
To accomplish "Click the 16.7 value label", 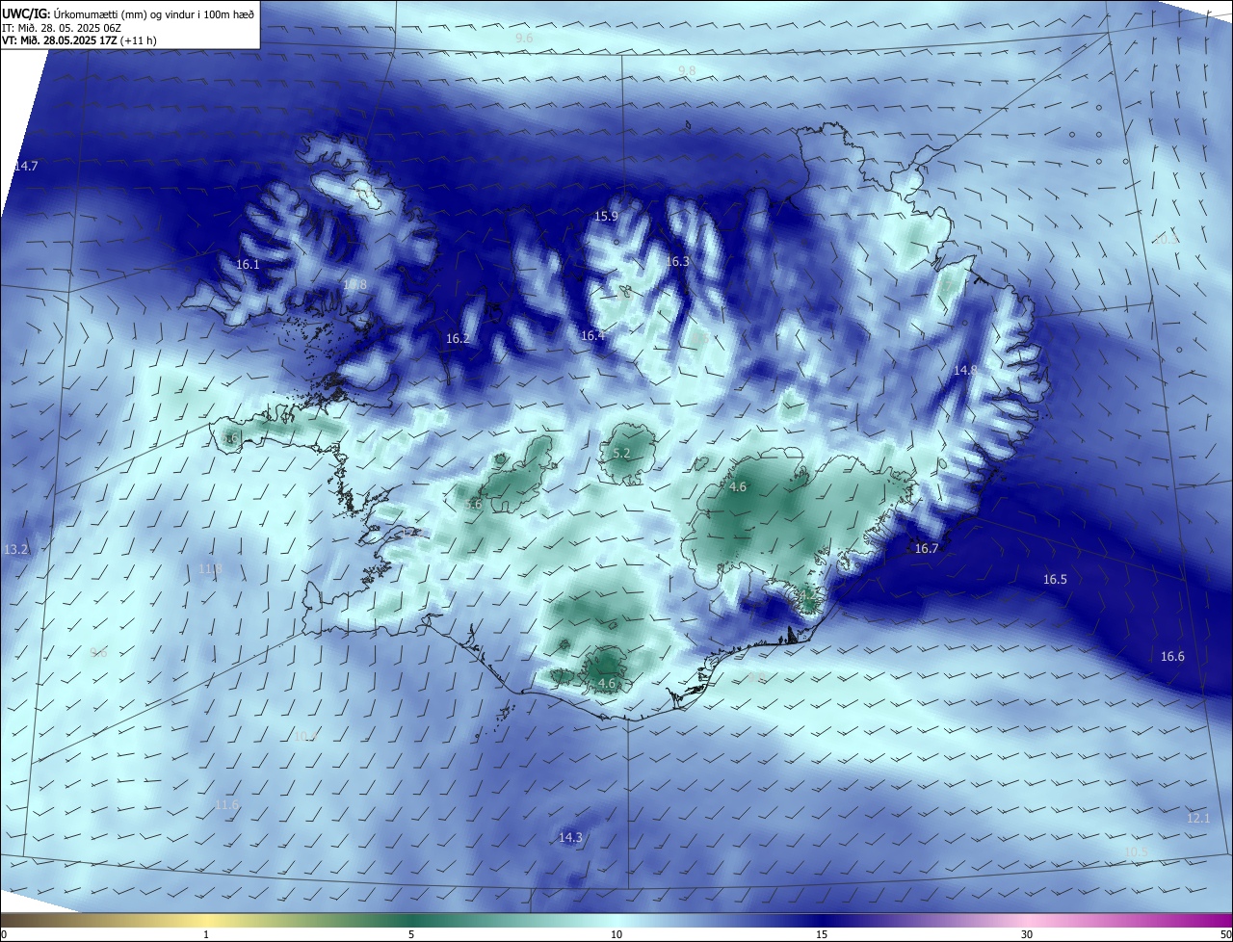I will point(927,549).
